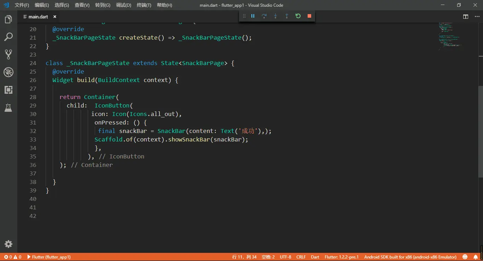
Task: Open the 选择(S) menu
Action: point(62,5)
